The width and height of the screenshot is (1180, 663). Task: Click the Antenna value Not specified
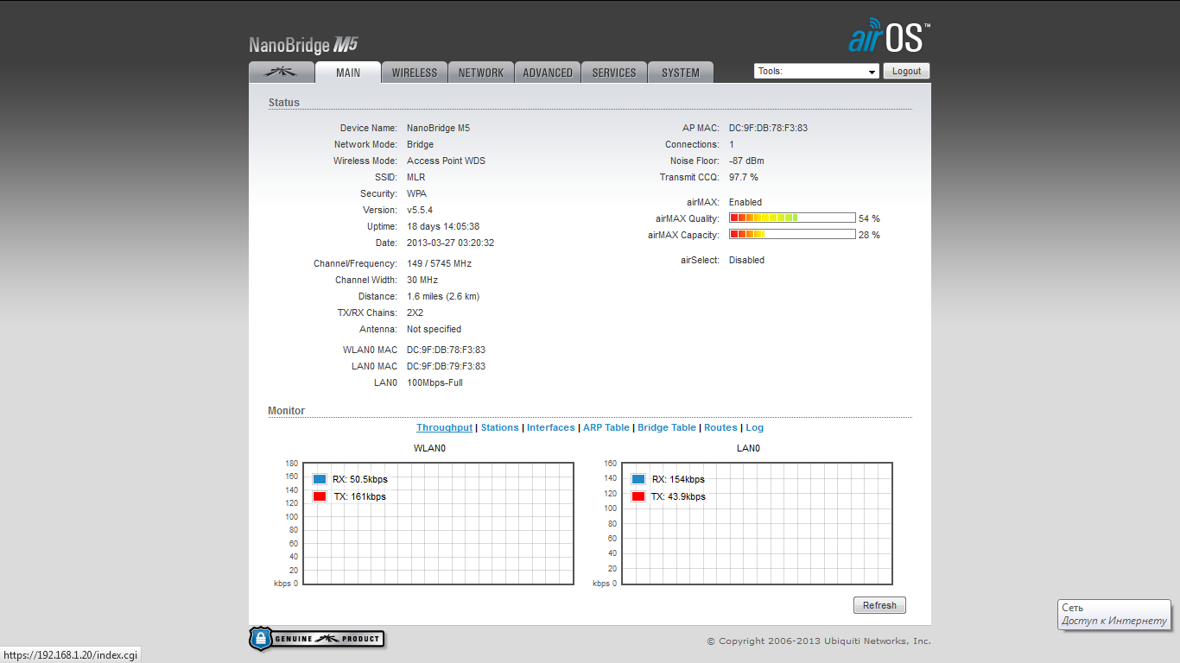(435, 329)
